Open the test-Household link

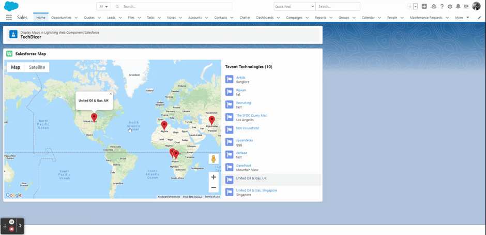coord(247,128)
